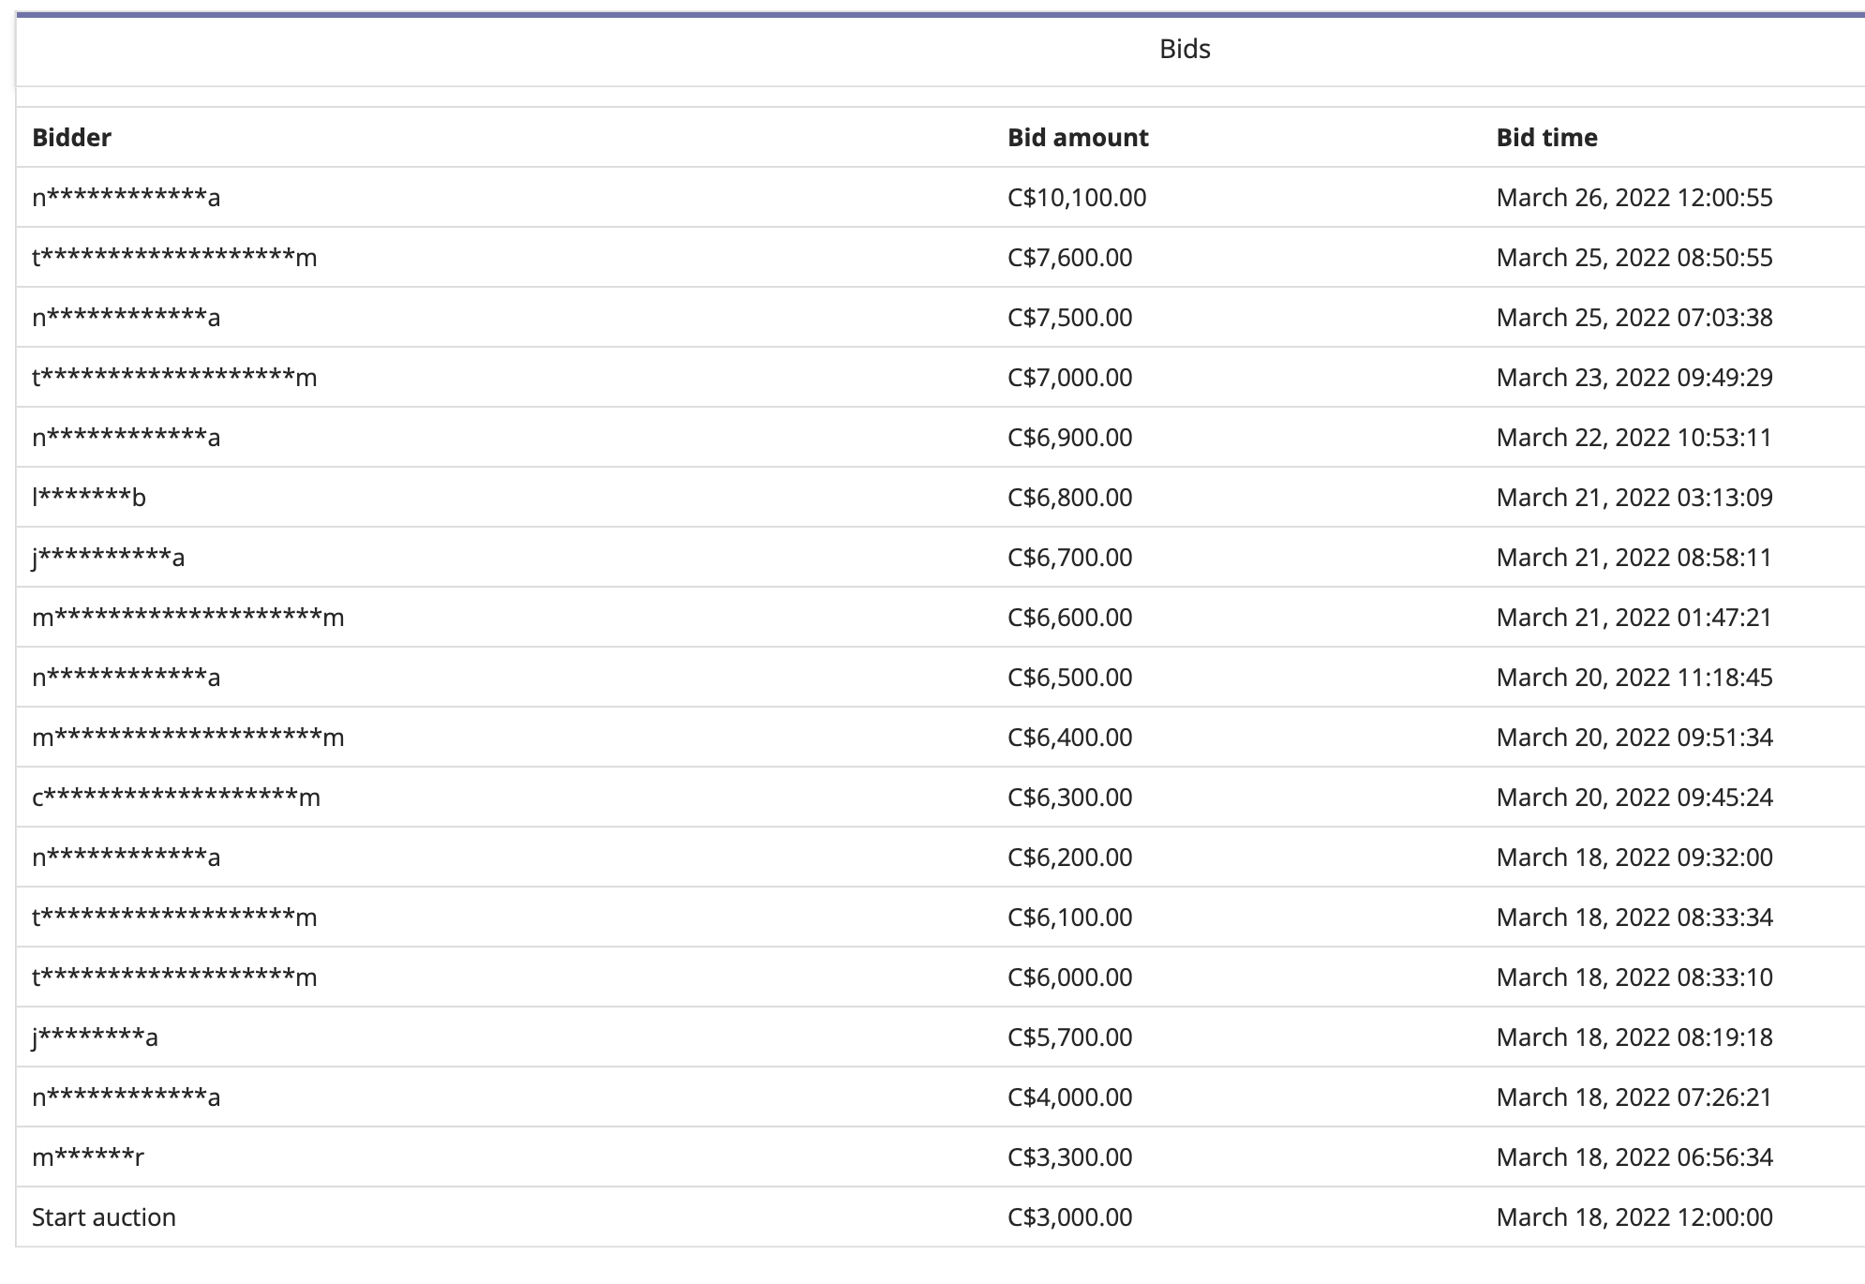Click the Start auction row label
The width and height of the screenshot is (1865, 1284).
(103, 1217)
